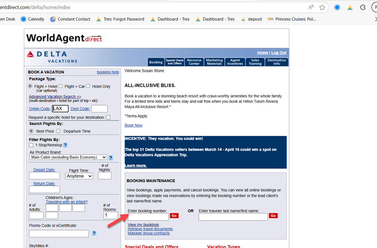Open the Marketing Materials tab
Screen dimensions: 377x248
pyautogui.click(x=214, y=62)
